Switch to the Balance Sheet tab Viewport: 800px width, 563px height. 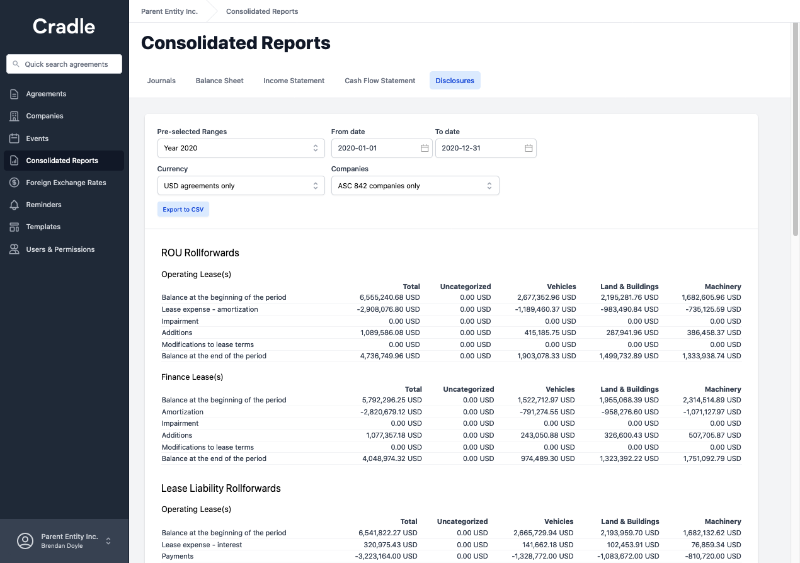219,81
